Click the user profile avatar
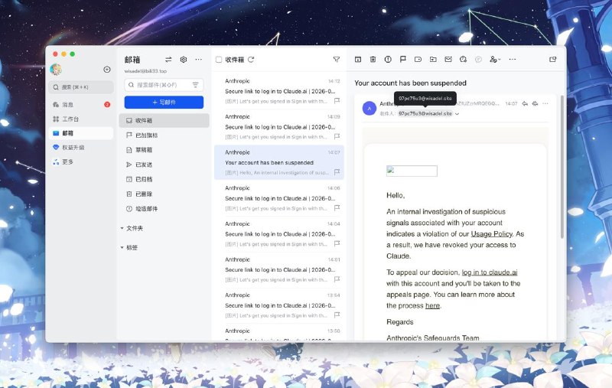 pos(56,70)
